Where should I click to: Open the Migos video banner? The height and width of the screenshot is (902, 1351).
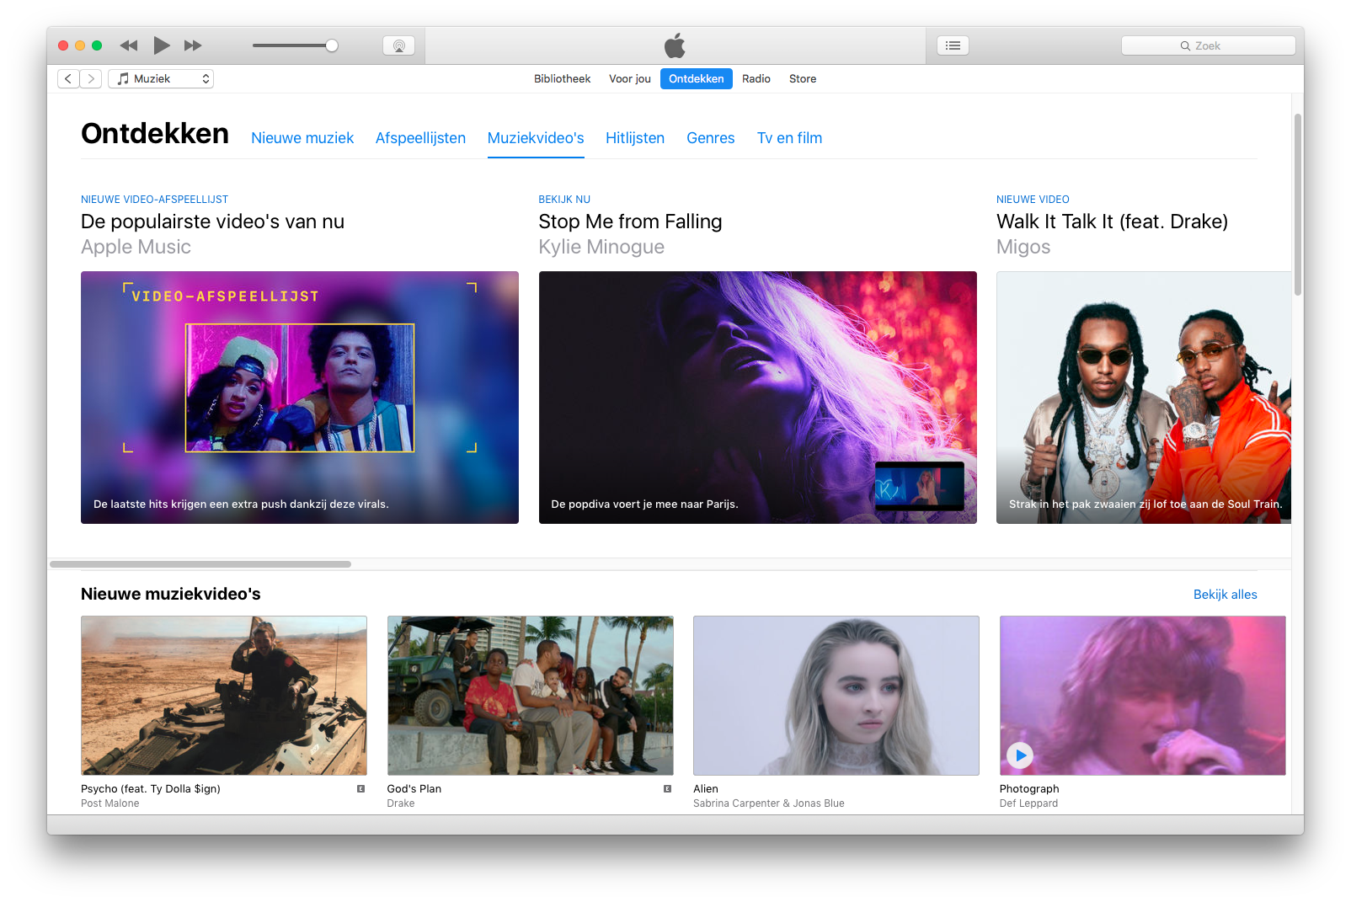[x=1144, y=398]
